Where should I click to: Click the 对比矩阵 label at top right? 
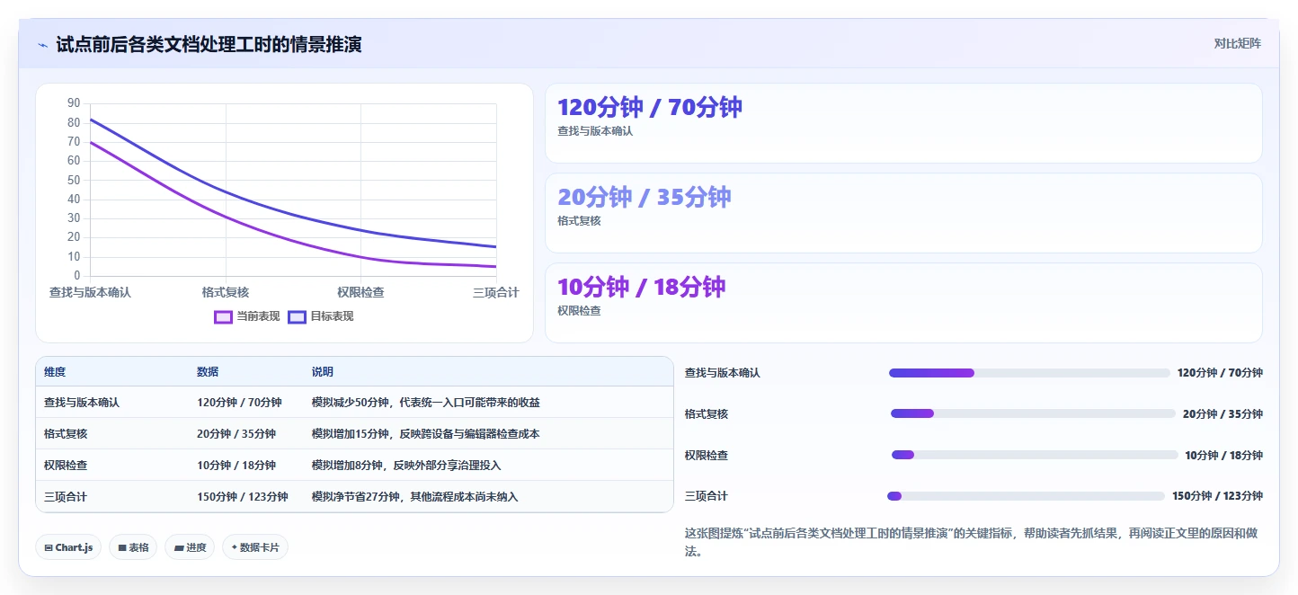1237,43
